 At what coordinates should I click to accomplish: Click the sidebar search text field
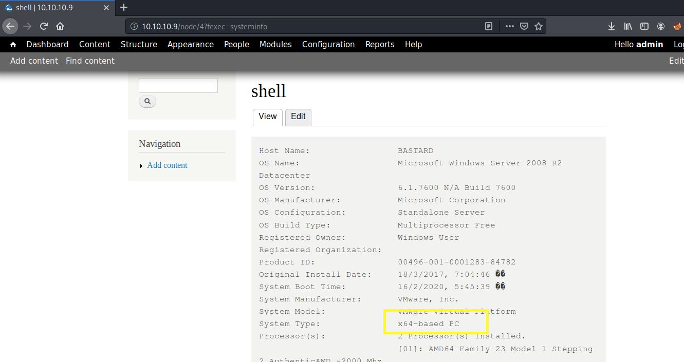(178, 86)
